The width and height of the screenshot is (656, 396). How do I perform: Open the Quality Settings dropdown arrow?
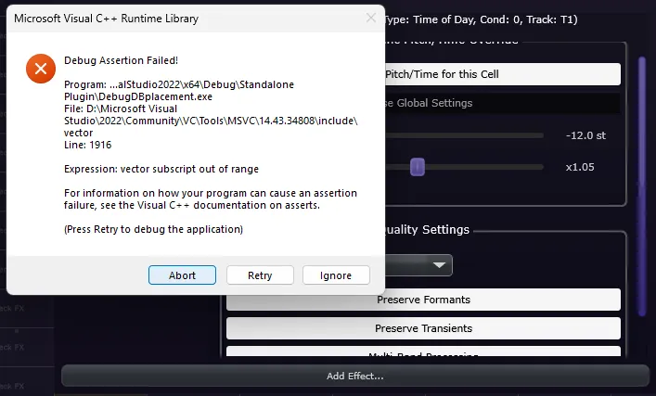pos(438,266)
